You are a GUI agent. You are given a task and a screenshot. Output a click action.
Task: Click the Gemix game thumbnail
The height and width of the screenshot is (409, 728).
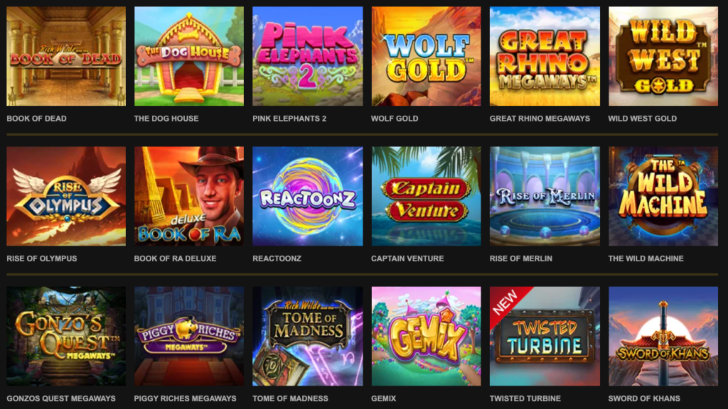pos(427,336)
